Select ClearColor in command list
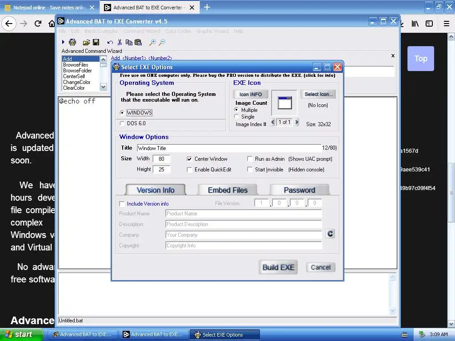Image resolution: width=455 pixels, height=341 pixels. [74, 88]
